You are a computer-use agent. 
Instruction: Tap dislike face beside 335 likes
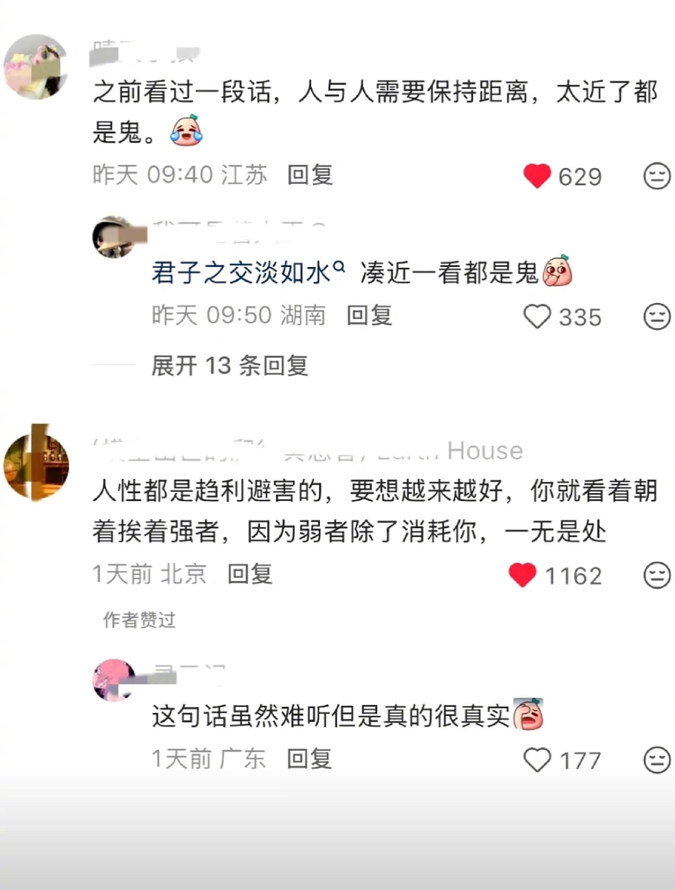pyautogui.click(x=657, y=316)
